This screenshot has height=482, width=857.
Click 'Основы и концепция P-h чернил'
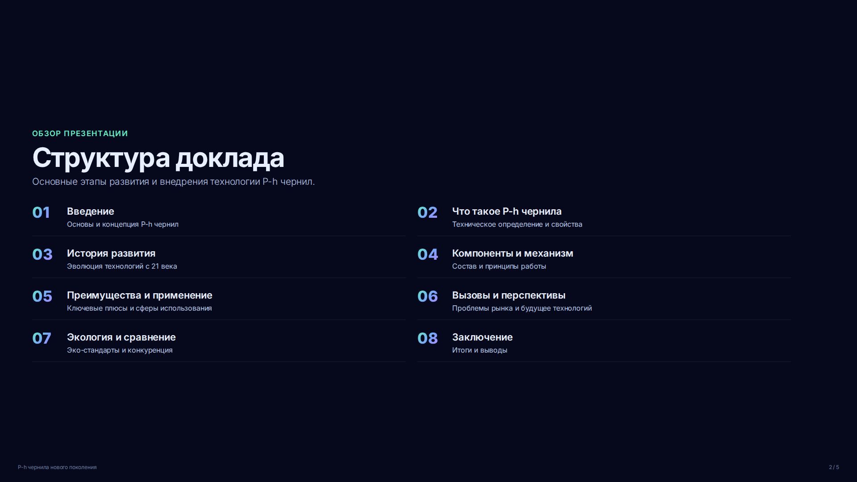pos(123,224)
